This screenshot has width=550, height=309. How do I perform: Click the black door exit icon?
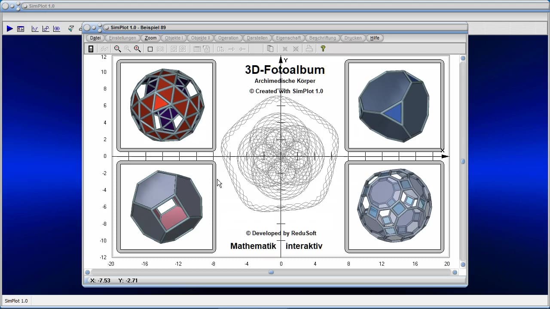(91, 49)
